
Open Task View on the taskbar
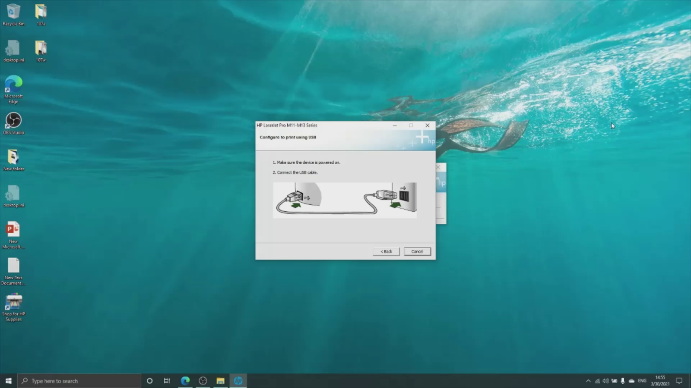pyautogui.click(x=167, y=381)
